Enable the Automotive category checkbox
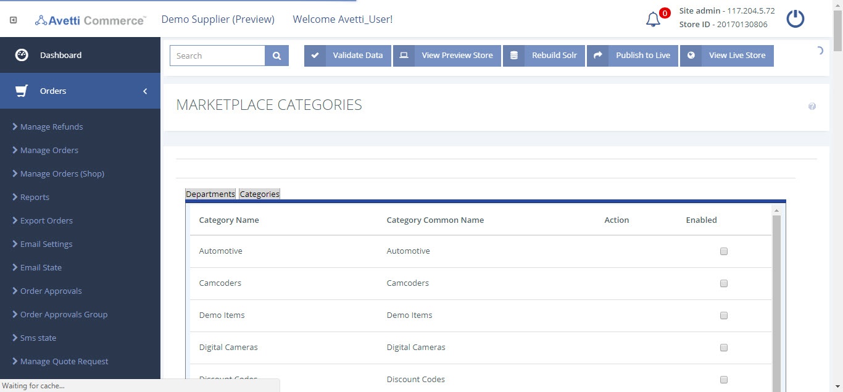Viewport: 843px width, 392px height. (x=724, y=251)
